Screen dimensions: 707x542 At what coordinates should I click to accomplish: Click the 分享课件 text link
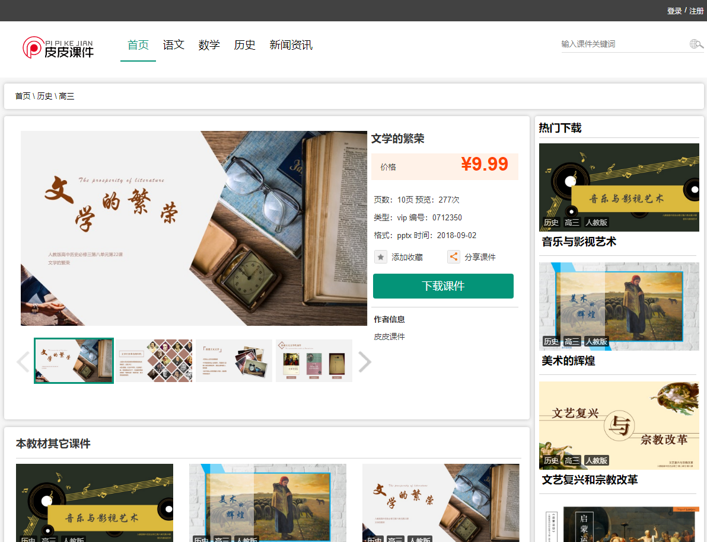480,257
